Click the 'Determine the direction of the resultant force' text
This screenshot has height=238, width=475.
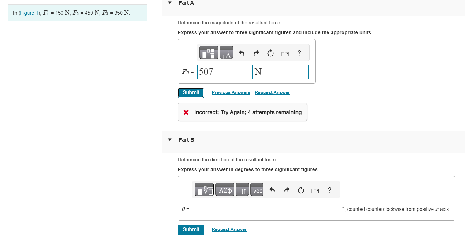click(x=227, y=160)
